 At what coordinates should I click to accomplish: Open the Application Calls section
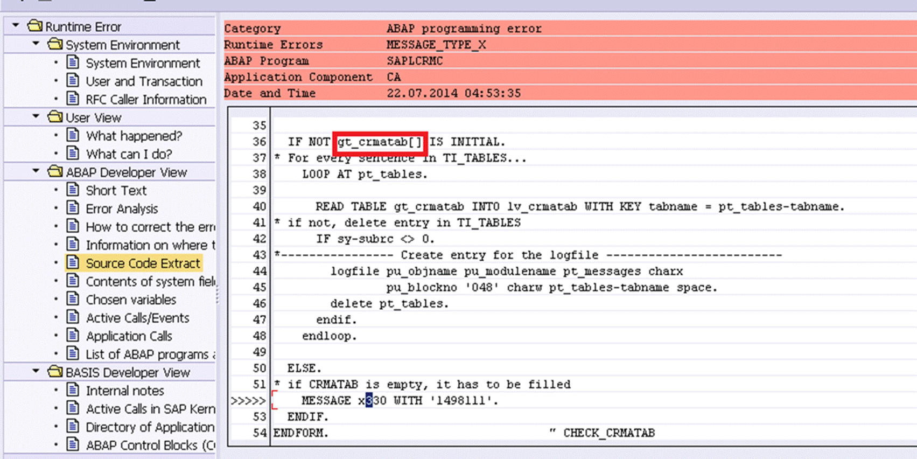click(129, 336)
